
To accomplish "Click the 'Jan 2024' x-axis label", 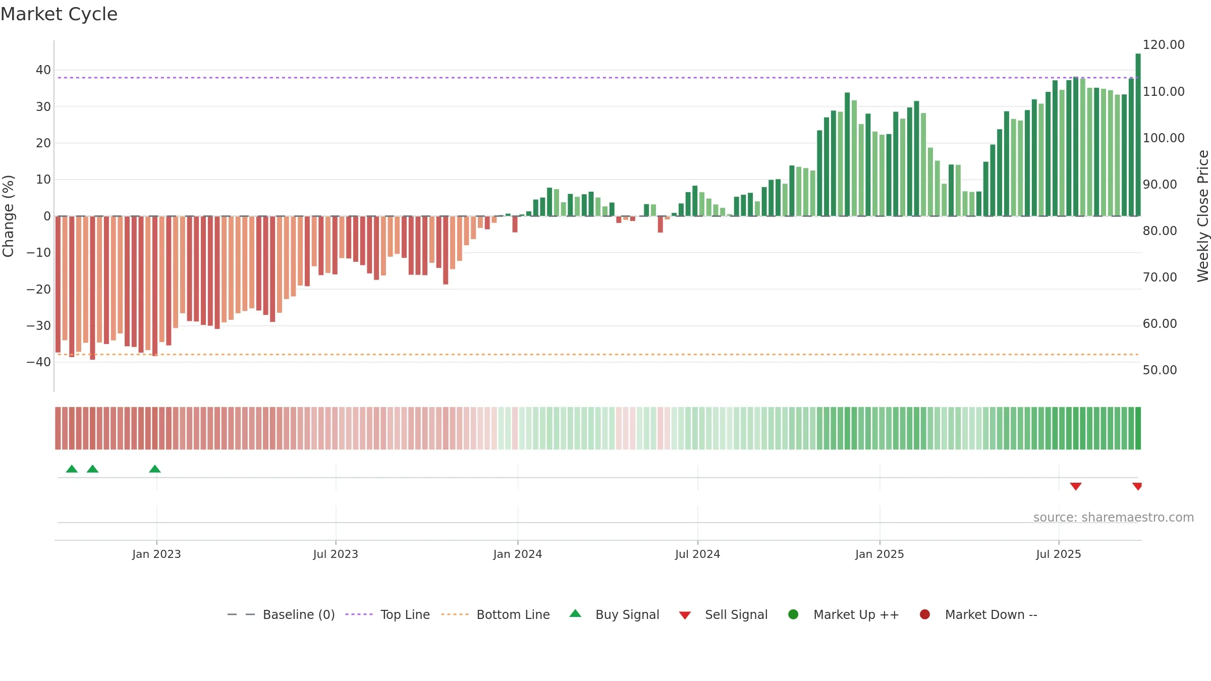I will tap(518, 554).
